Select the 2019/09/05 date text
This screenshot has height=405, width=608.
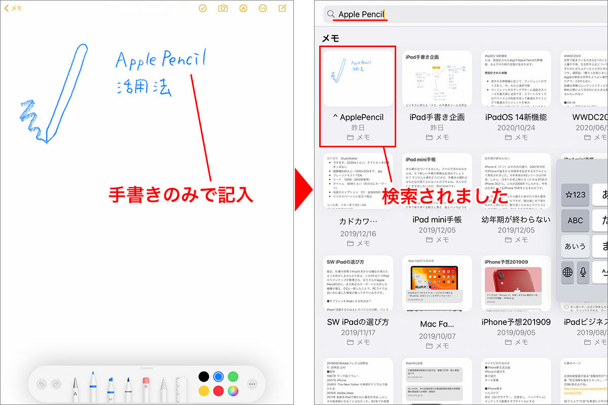pos(516,333)
